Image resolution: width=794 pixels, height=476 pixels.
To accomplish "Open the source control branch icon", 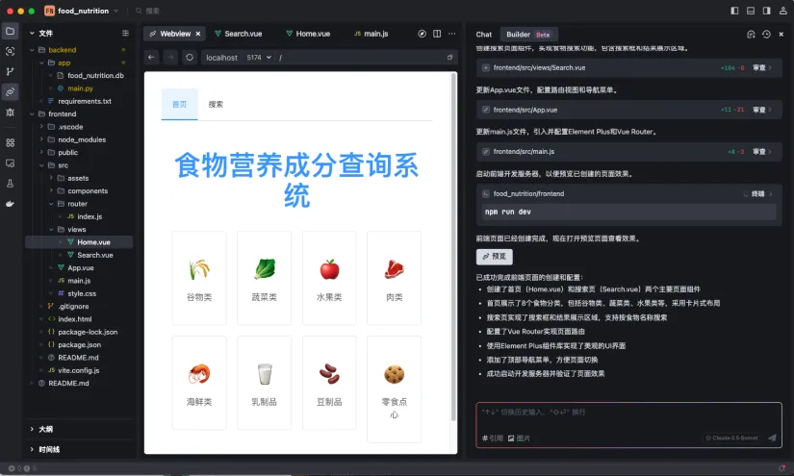I will tap(10, 71).
